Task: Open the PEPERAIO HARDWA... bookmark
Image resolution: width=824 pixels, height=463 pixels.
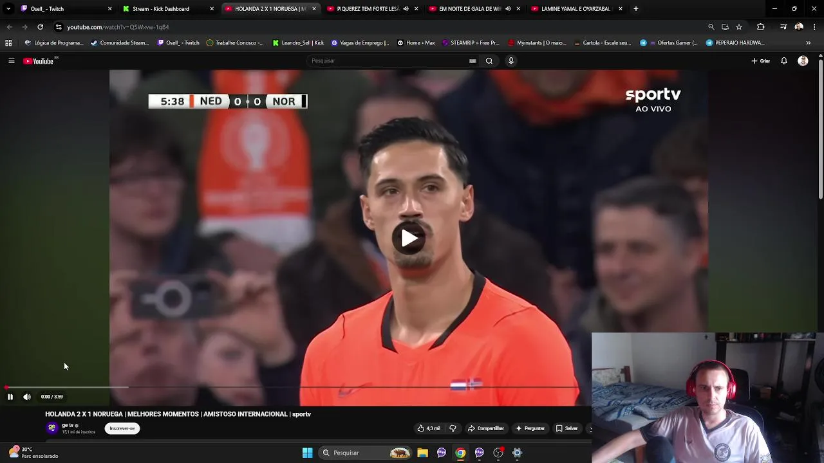Action: tap(735, 43)
